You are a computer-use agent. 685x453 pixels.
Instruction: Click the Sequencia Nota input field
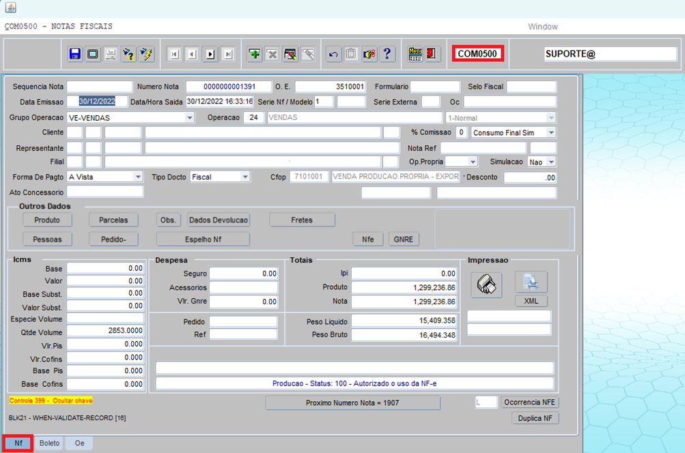(99, 87)
